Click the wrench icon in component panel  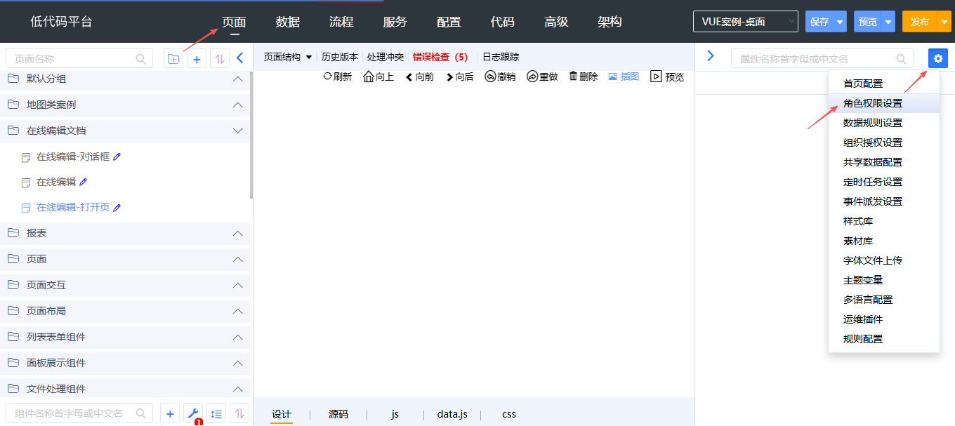point(192,413)
